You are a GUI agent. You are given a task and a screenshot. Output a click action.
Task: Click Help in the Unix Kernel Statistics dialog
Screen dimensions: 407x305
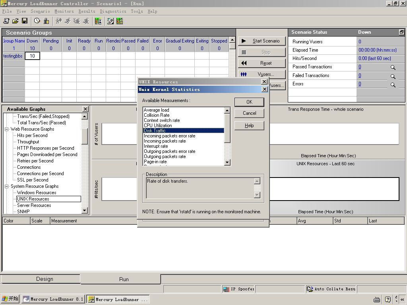pos(249,125)
